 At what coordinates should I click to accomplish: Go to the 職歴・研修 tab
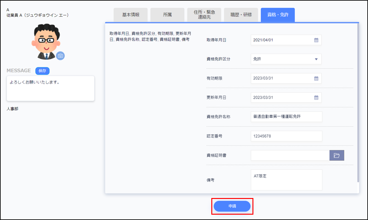click(x=241, y=15)
